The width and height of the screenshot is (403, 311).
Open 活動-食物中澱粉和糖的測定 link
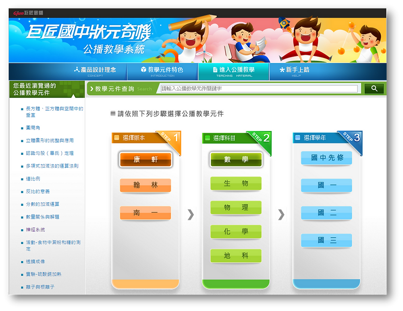53,245
